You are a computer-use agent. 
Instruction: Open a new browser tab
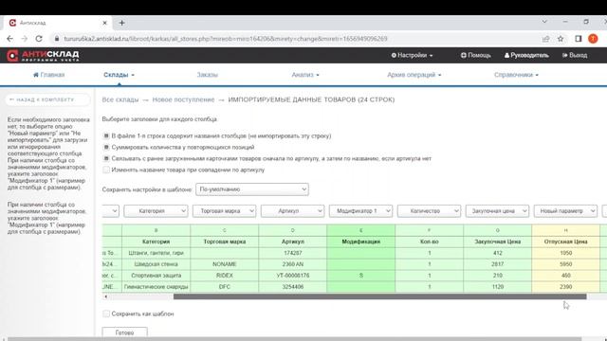pos(122,23)
